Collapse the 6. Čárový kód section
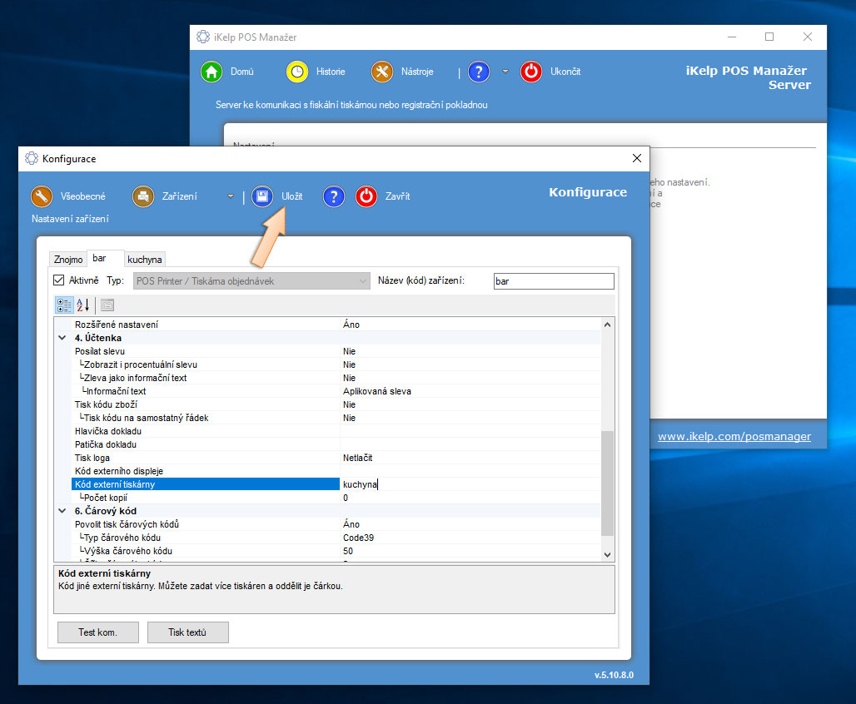This screenshot has height=704, width=856. 62,511
